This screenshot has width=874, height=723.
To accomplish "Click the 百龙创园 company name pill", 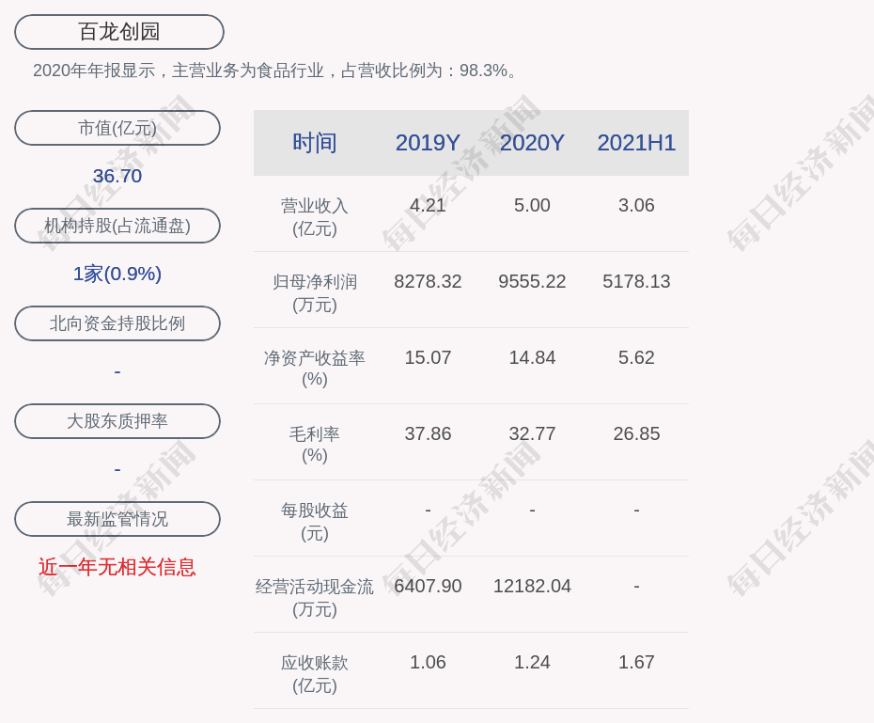I will tap(119, 32).
